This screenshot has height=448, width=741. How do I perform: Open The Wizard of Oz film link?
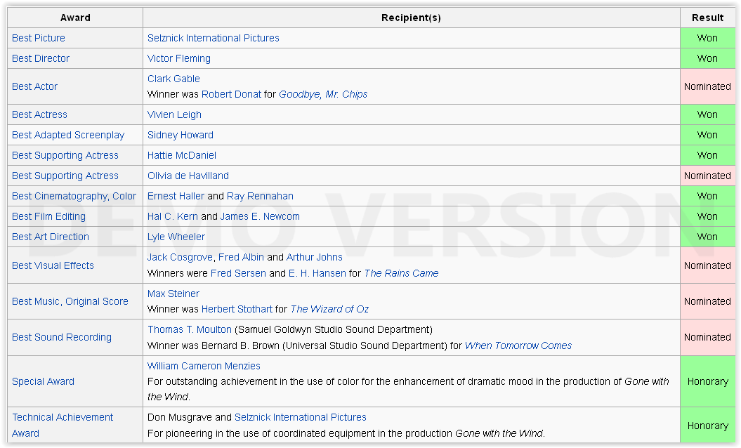click(329, 309)
